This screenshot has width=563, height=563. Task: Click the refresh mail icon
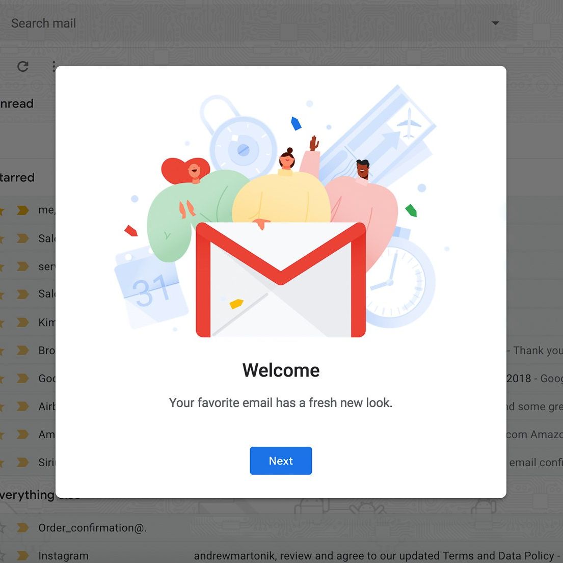click(23, 66)
